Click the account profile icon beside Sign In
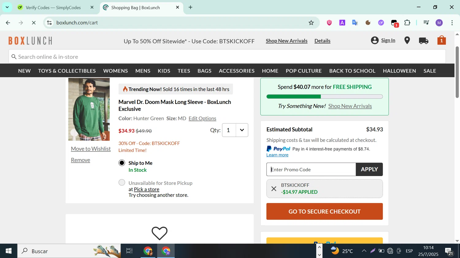Screen dimensions: 460x258 (374, 40)
